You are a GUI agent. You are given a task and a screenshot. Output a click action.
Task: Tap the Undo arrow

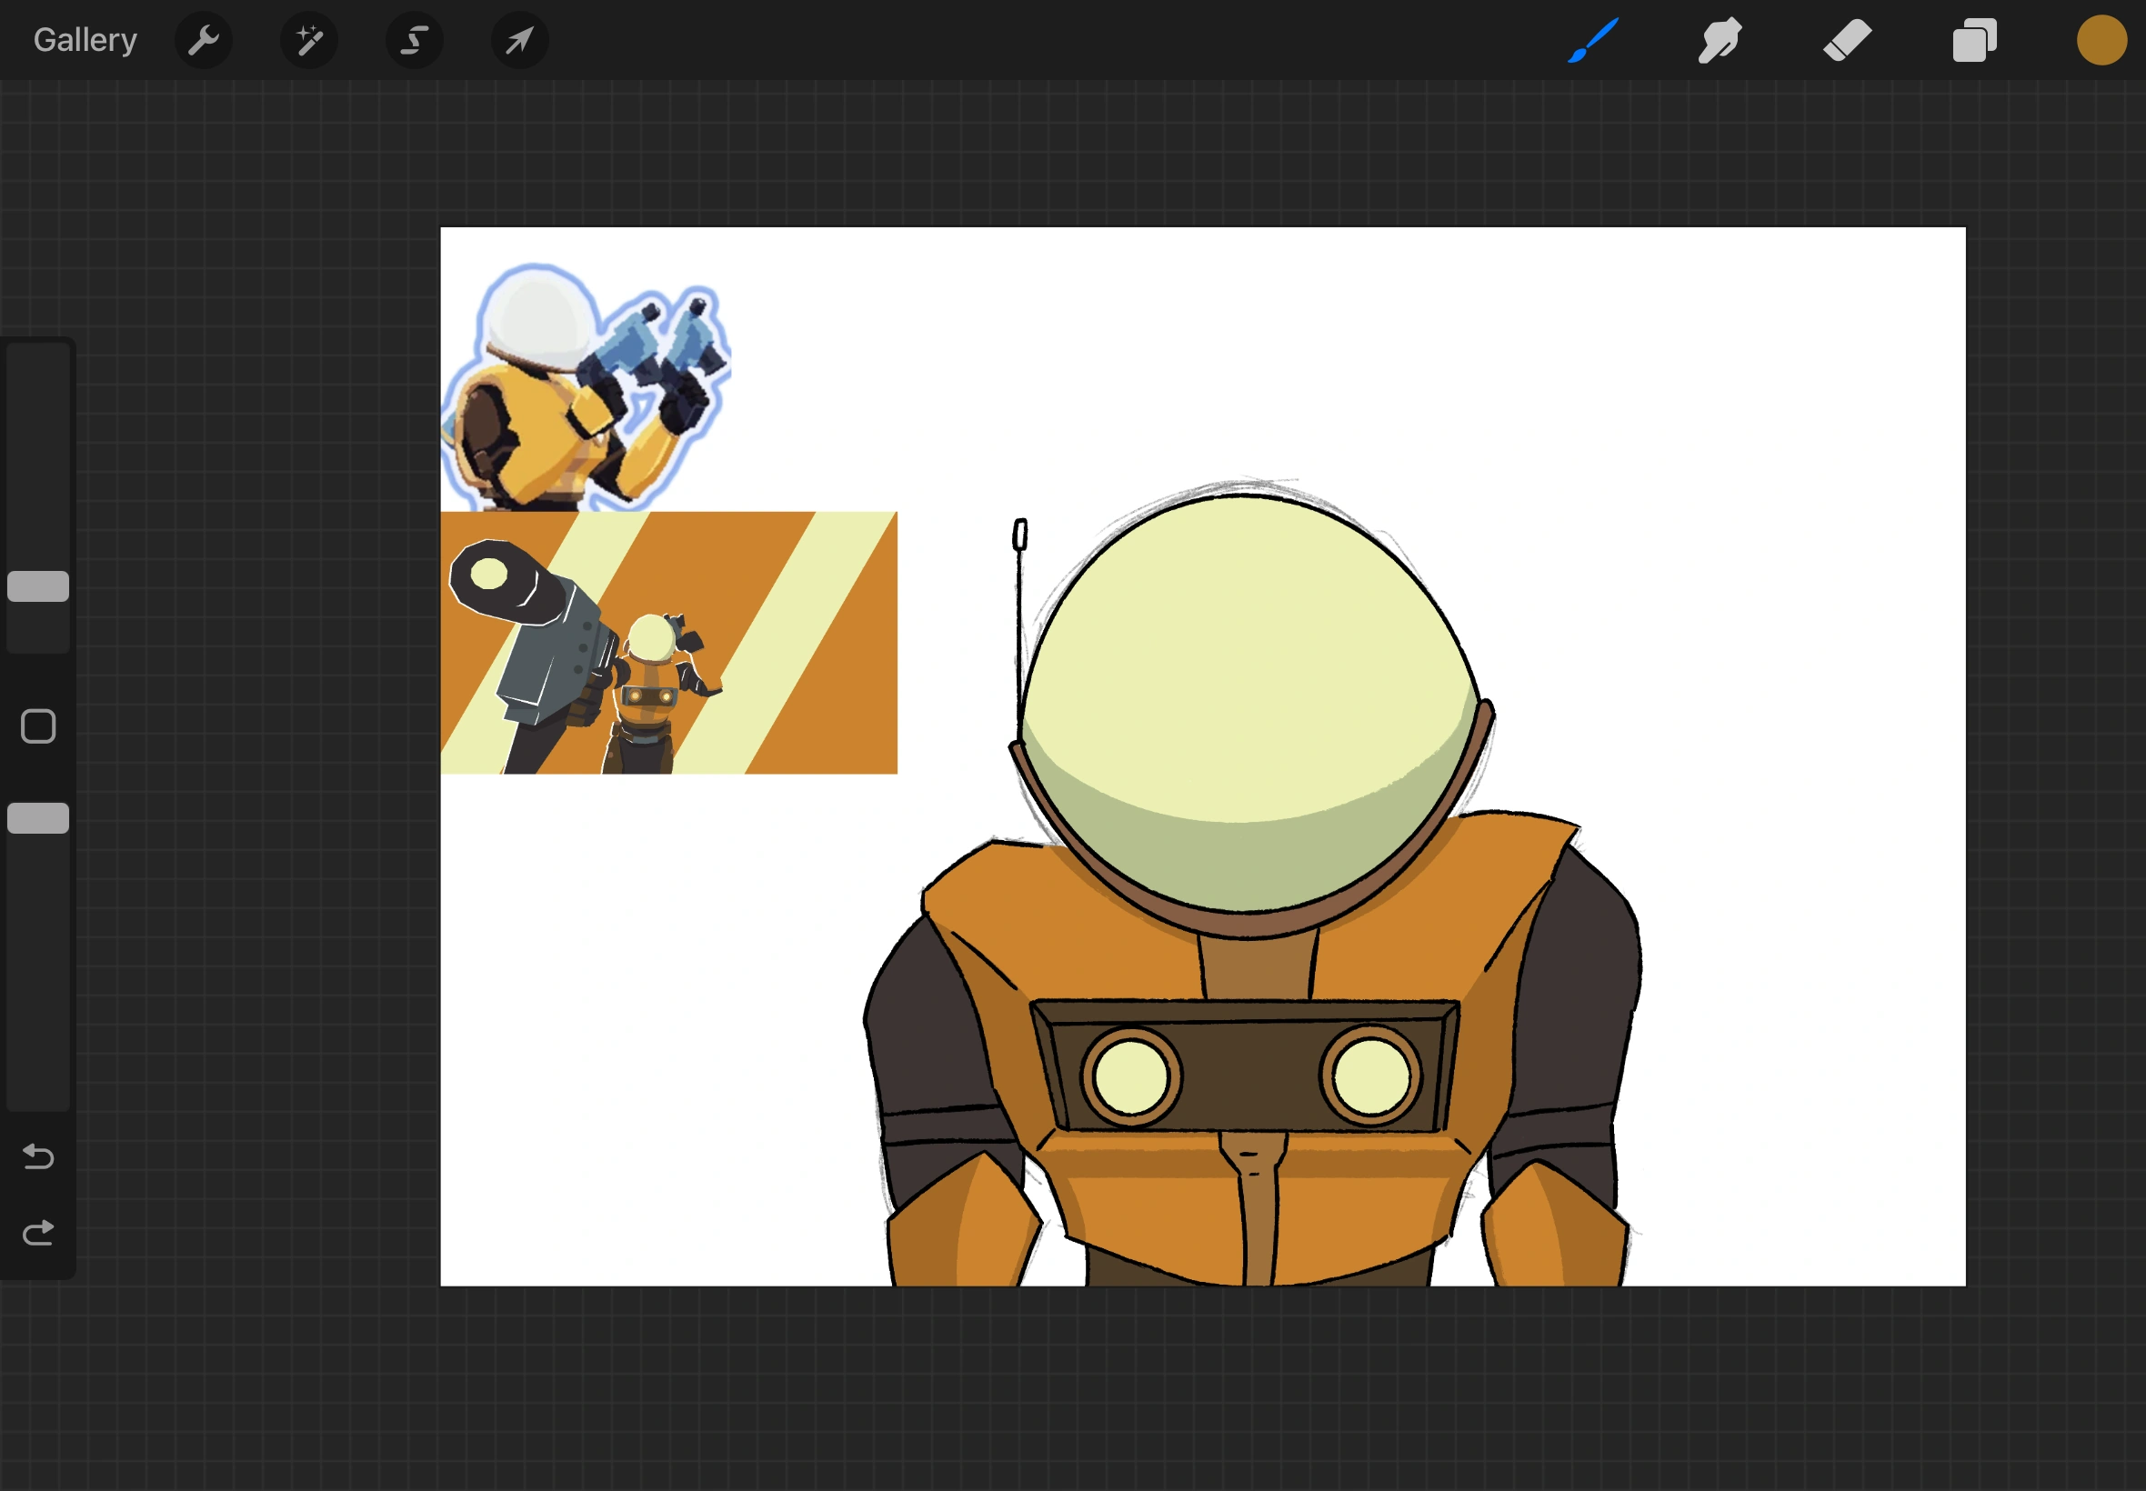point(38,1156)
